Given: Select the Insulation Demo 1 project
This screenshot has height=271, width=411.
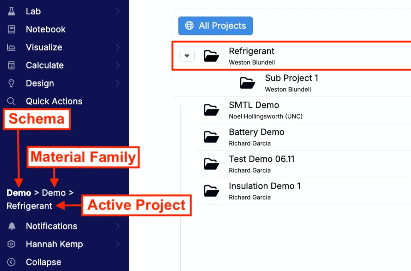Looking at the screenshot, I should (x=303, y=191).
